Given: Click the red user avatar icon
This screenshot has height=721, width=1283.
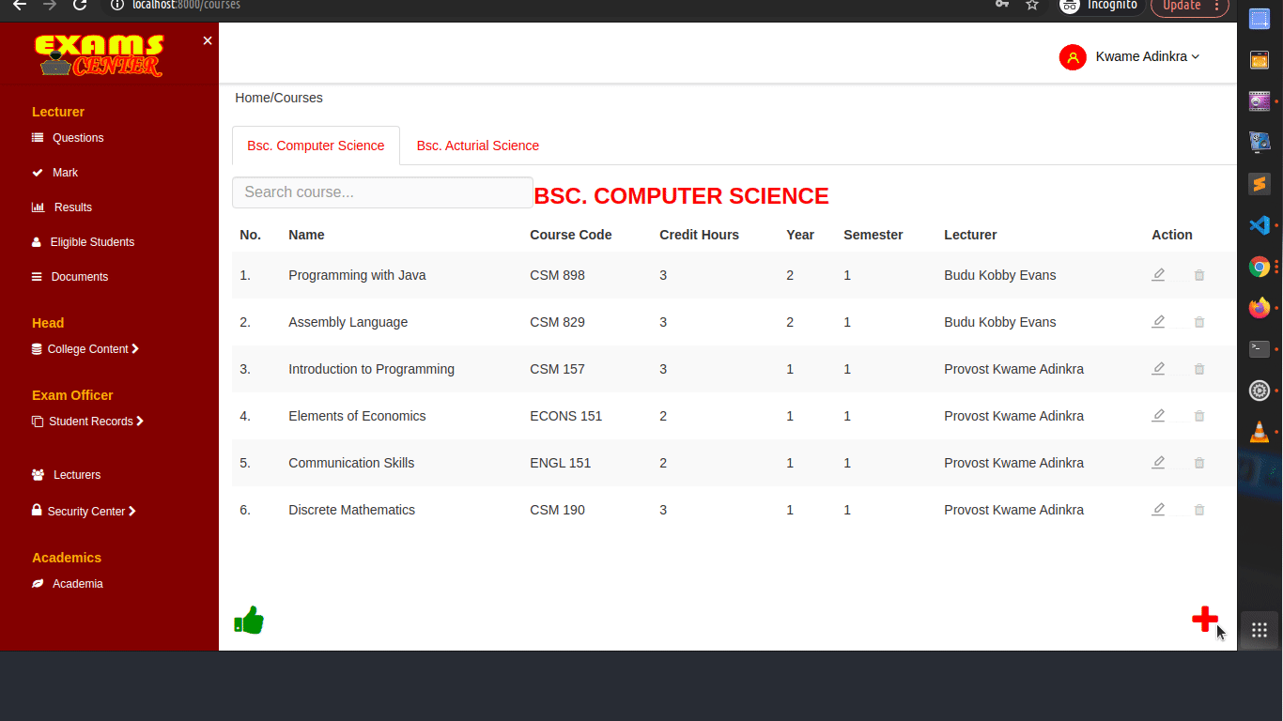Looking at the screenshot, I should [1073, 57].
